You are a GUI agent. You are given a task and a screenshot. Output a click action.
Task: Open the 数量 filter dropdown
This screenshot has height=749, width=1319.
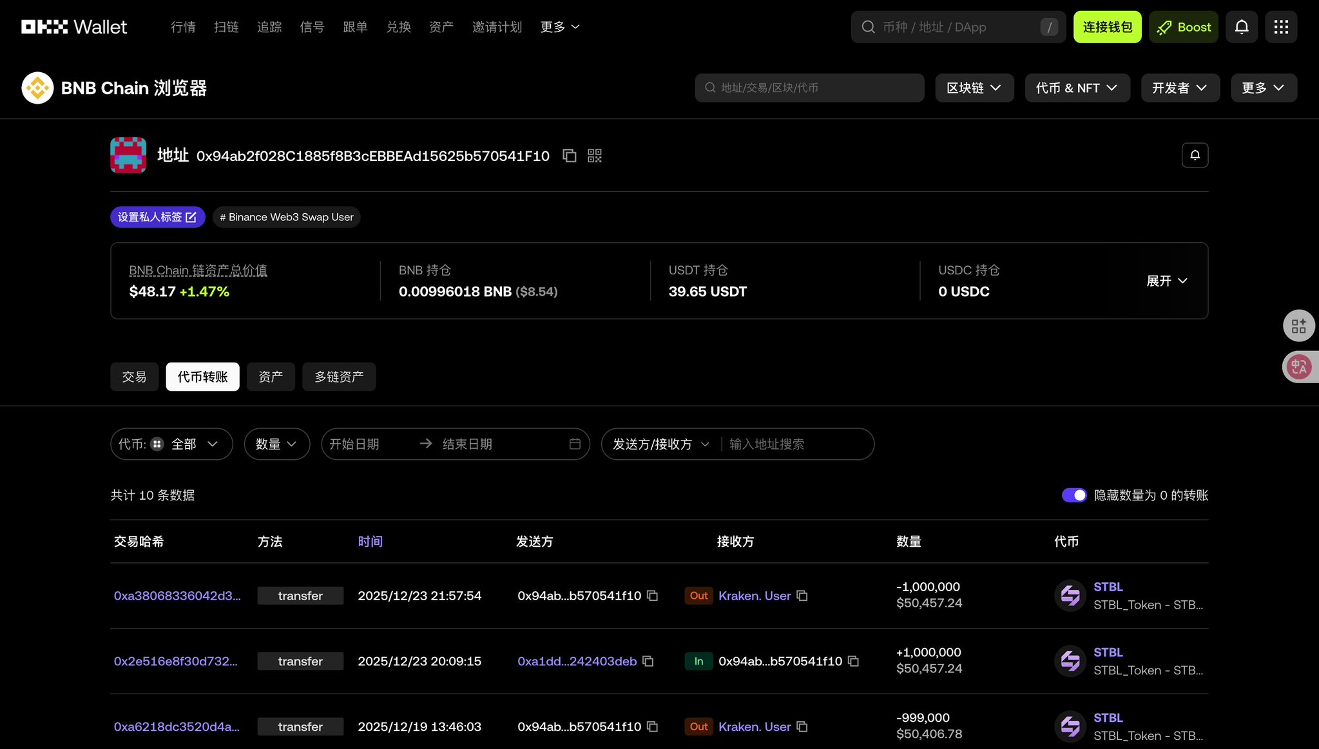pos(276,444)
